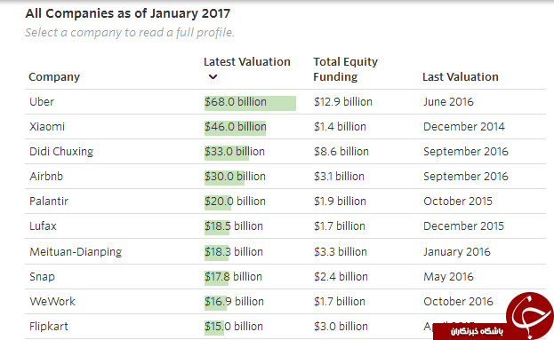Viewport: 554px width, 340px height.
Task: Click Meituan-Dianping's $18.3 billion valuation
Action: point(234,252)
